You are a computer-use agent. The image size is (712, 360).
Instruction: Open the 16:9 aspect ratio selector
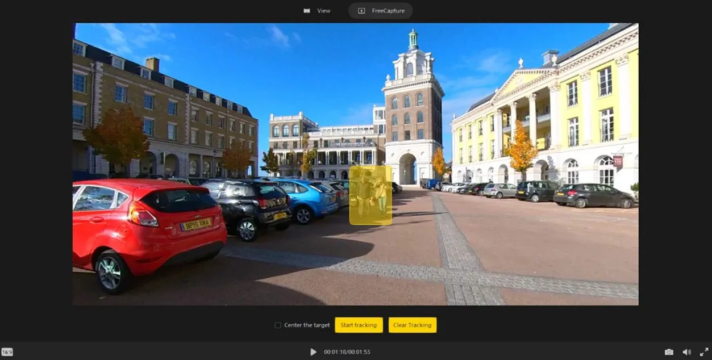(x=7, y=352)
